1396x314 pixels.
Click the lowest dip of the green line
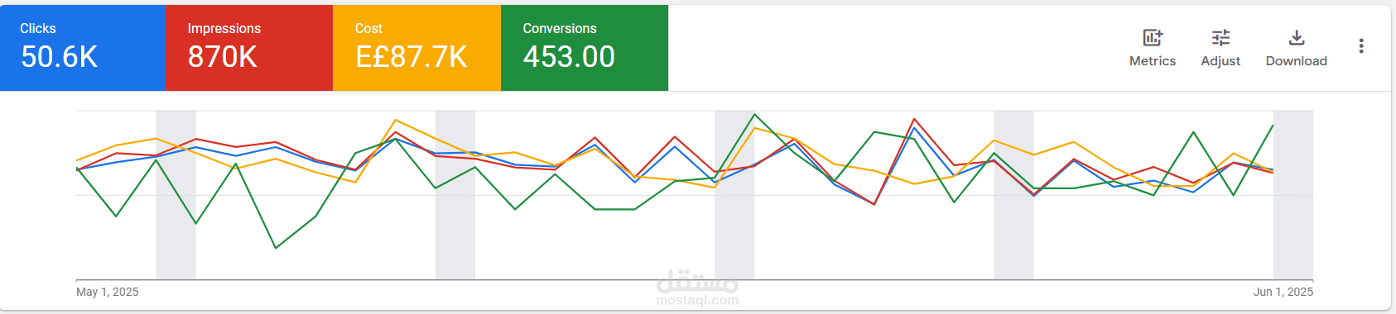pos(276,248)
